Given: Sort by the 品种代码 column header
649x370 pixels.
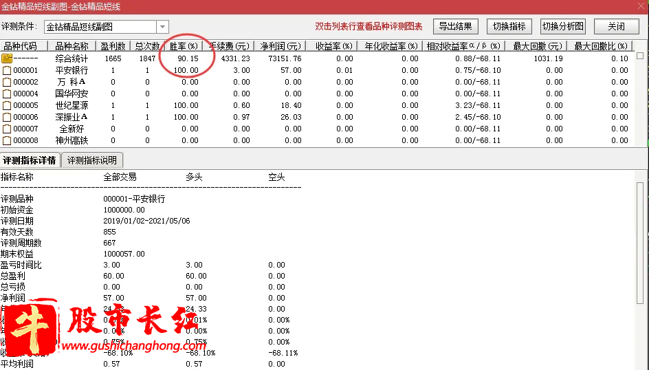Looking at the screenshot, I should click(x=23, y=46).
